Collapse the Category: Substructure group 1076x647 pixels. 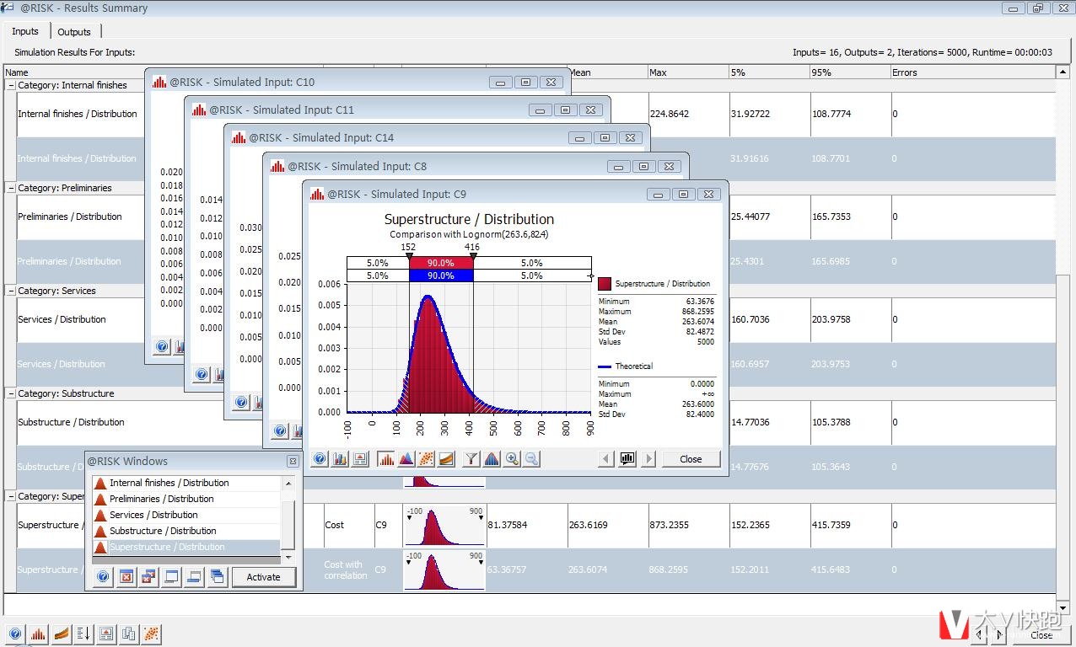tap(11, 393)
